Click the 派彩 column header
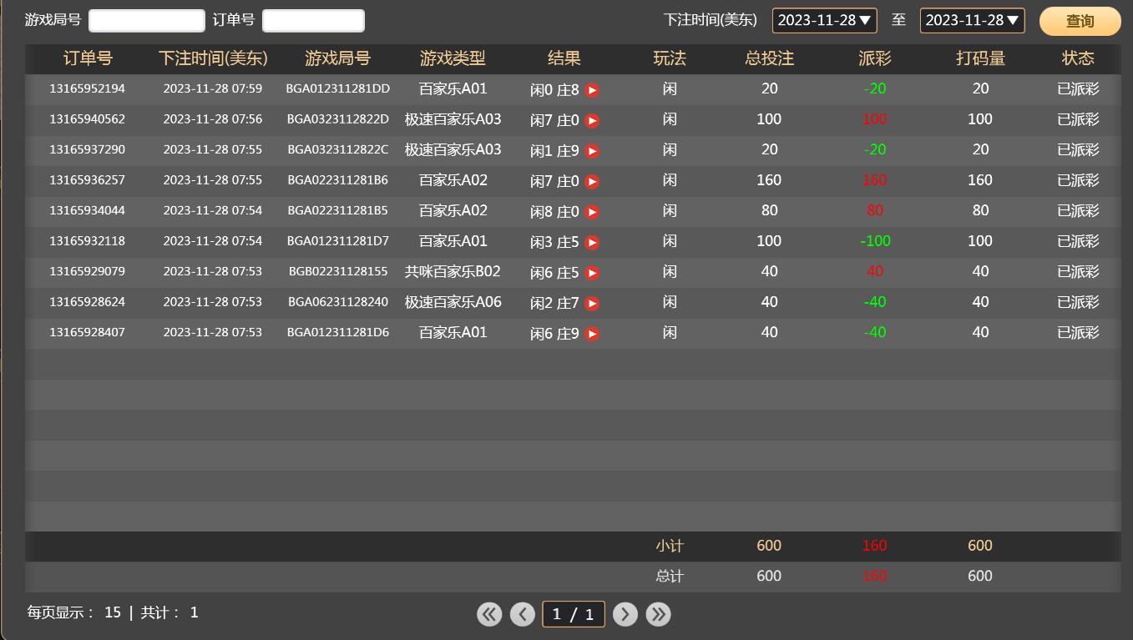This screenshot has width=1133, height=640. 874,58
